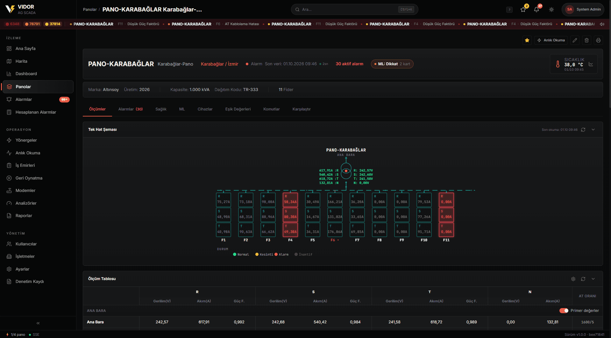Open ML: Dikkat 2 kart badge
Image resolution: width=611 pixels, height=338 pixels.
click(392, 64)
